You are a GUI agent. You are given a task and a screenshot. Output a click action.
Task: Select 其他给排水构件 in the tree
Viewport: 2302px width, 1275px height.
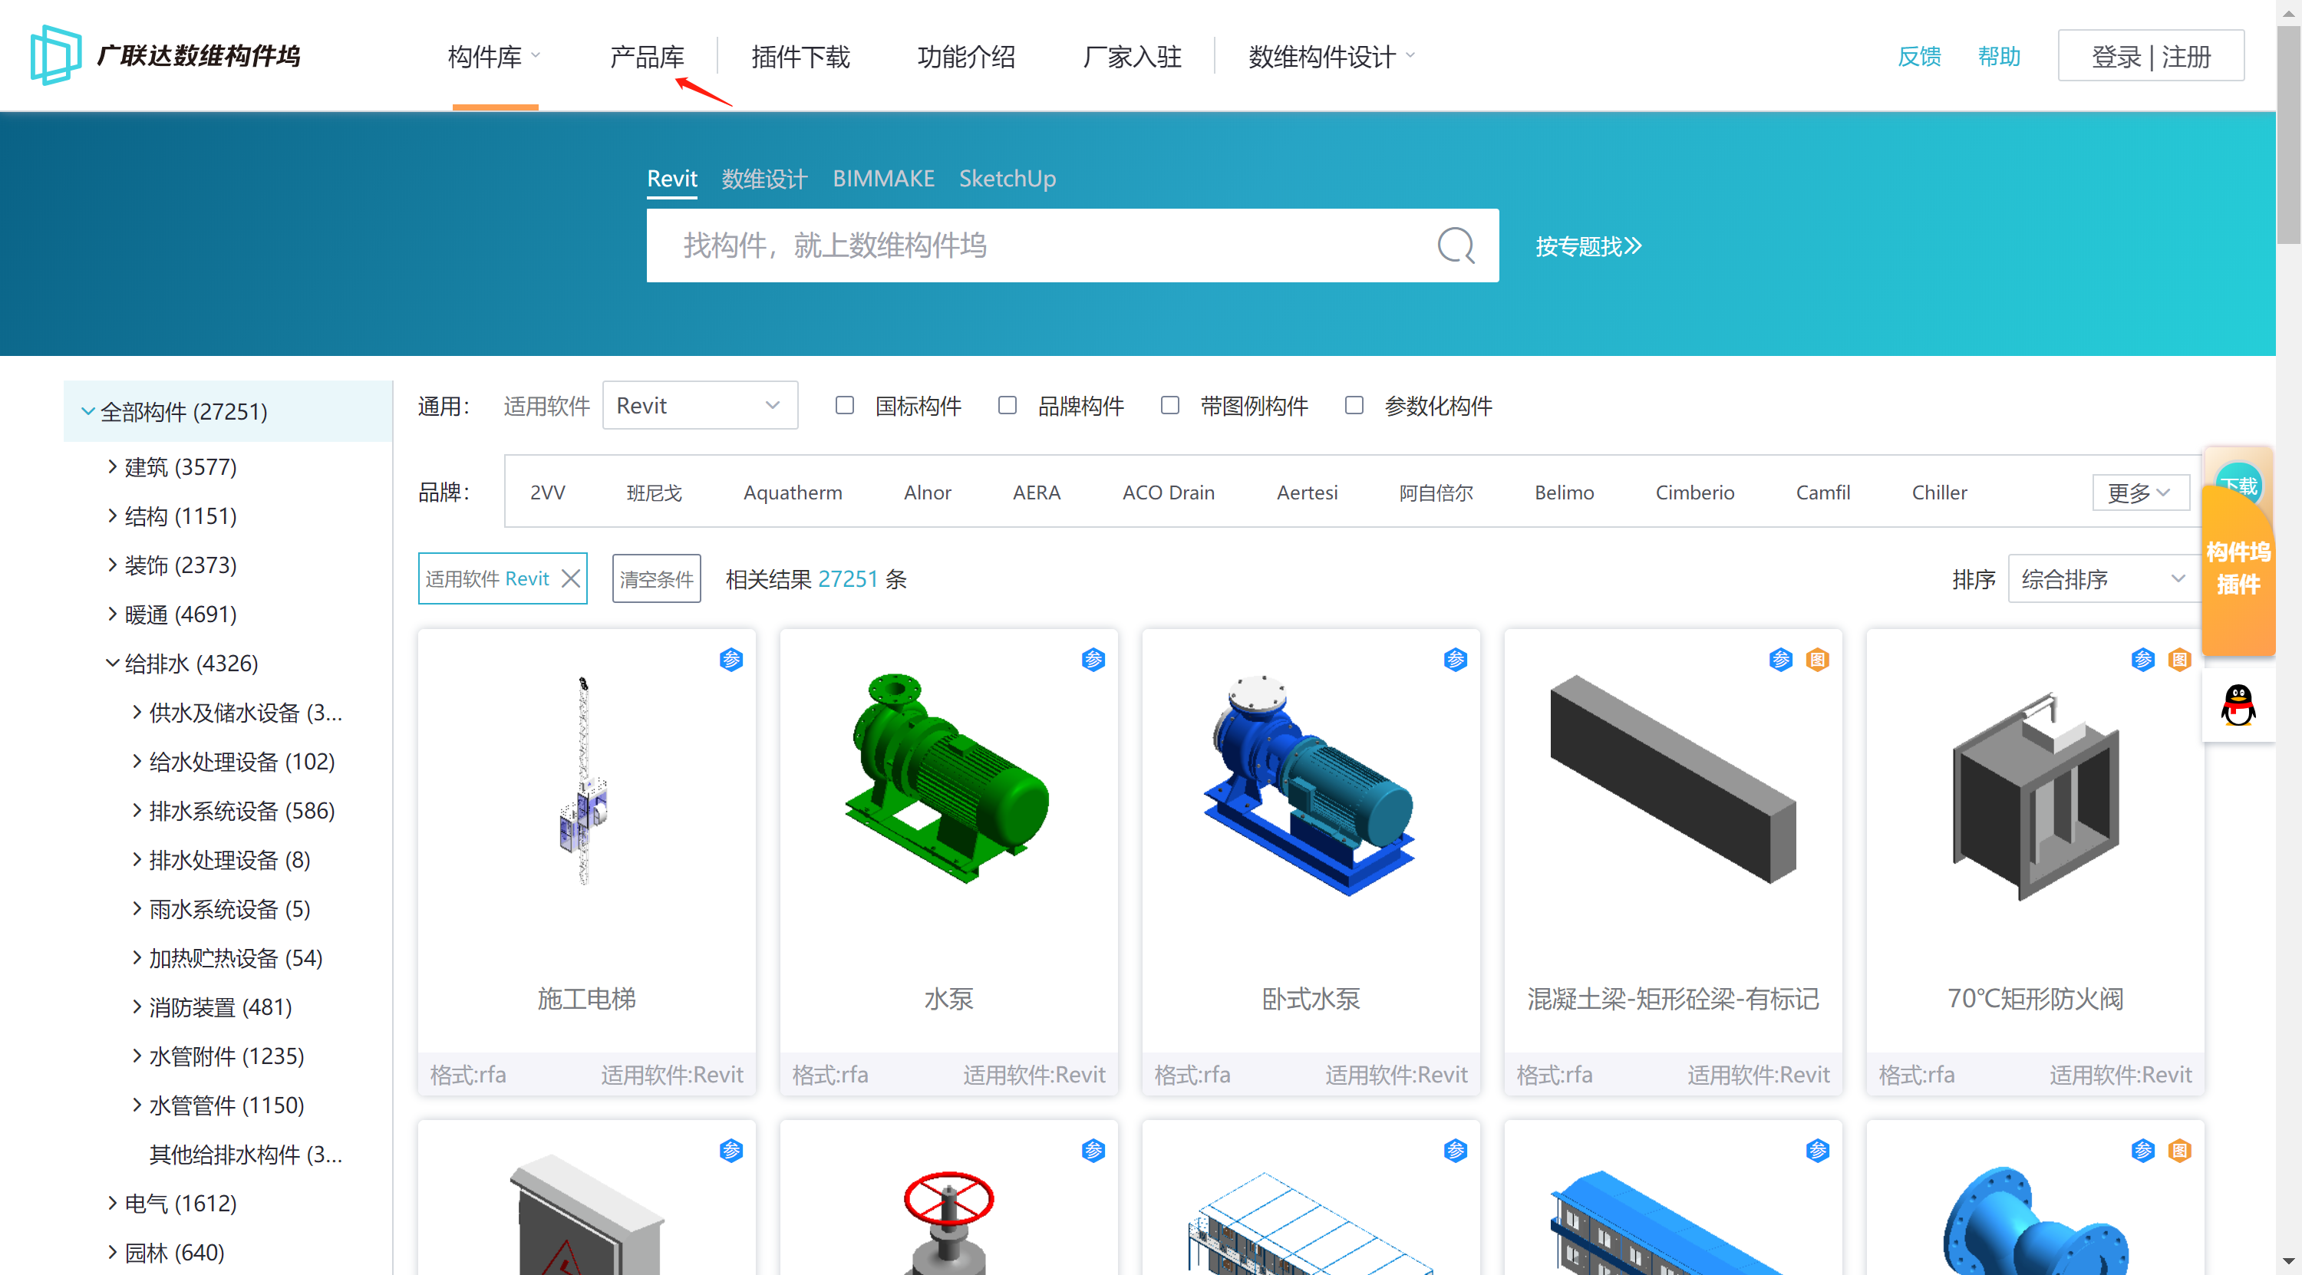pos(245,1154)
